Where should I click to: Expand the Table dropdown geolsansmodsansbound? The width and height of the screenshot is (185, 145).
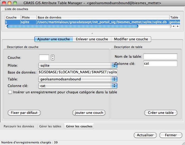point(78,79)
